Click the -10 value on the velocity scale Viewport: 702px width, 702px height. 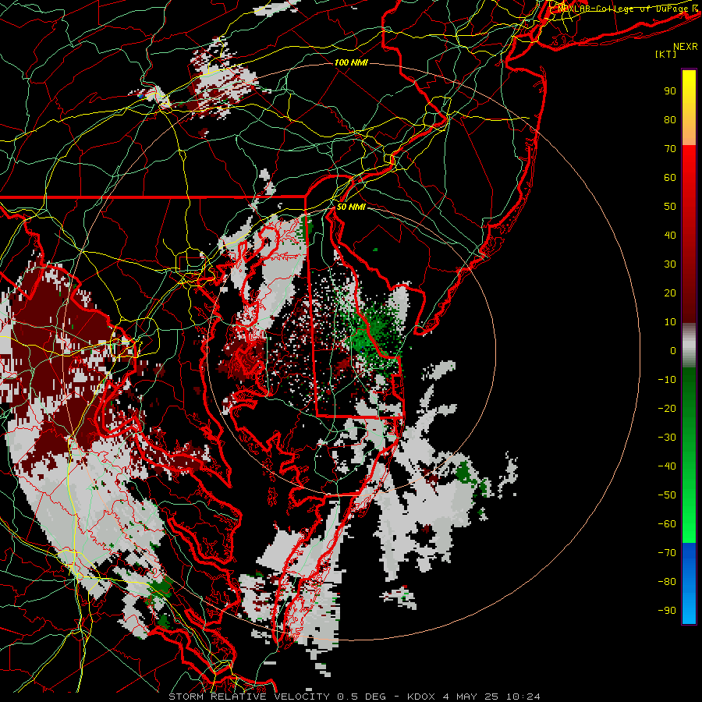click(x=667, y=380)
